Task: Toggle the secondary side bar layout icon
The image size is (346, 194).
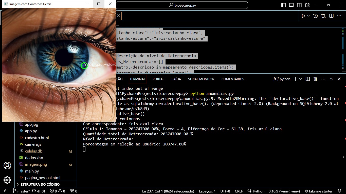Action: point(299,5)
